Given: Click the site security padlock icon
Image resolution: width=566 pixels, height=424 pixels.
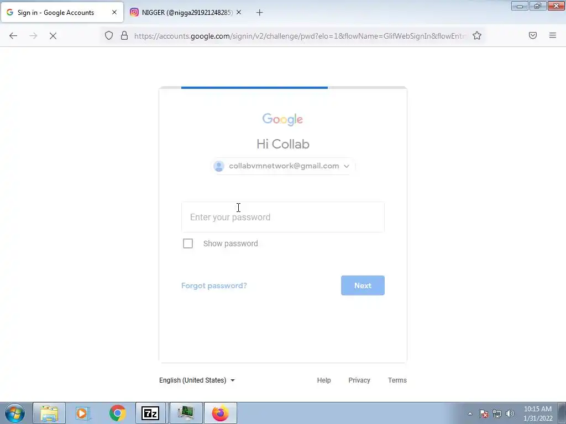Looking at the screenshot, I should tap(124, 35).
